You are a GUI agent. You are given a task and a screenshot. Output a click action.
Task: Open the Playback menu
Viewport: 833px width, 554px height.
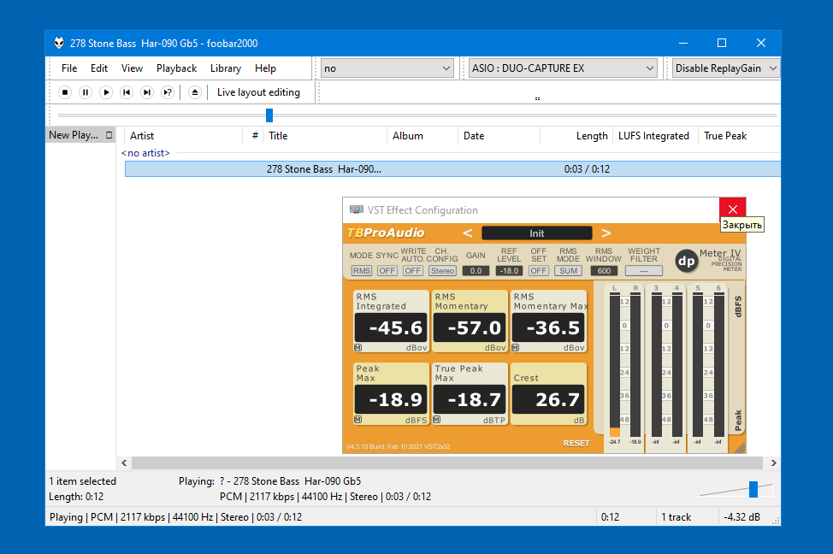(176, 68)
